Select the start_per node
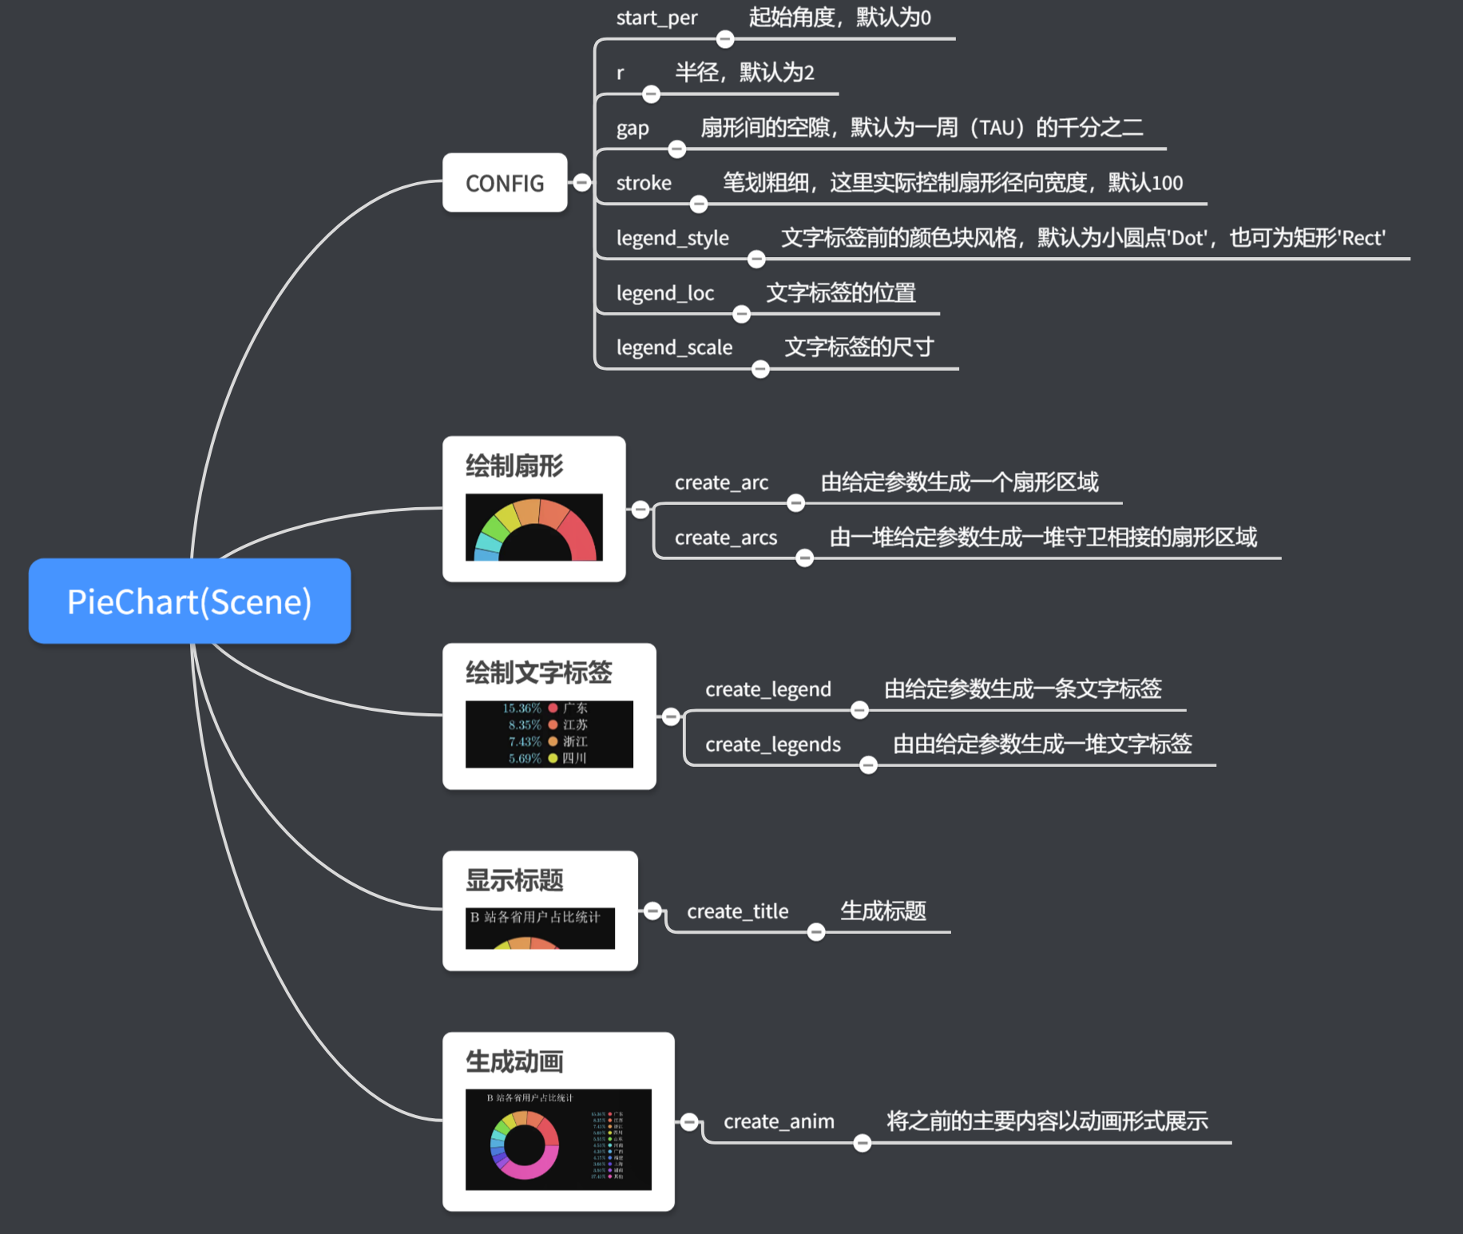This screenshot has width=1463, height=1234. 656,18
